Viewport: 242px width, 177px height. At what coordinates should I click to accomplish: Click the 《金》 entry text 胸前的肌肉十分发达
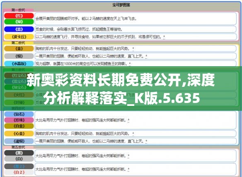click(x=82, y=48)
